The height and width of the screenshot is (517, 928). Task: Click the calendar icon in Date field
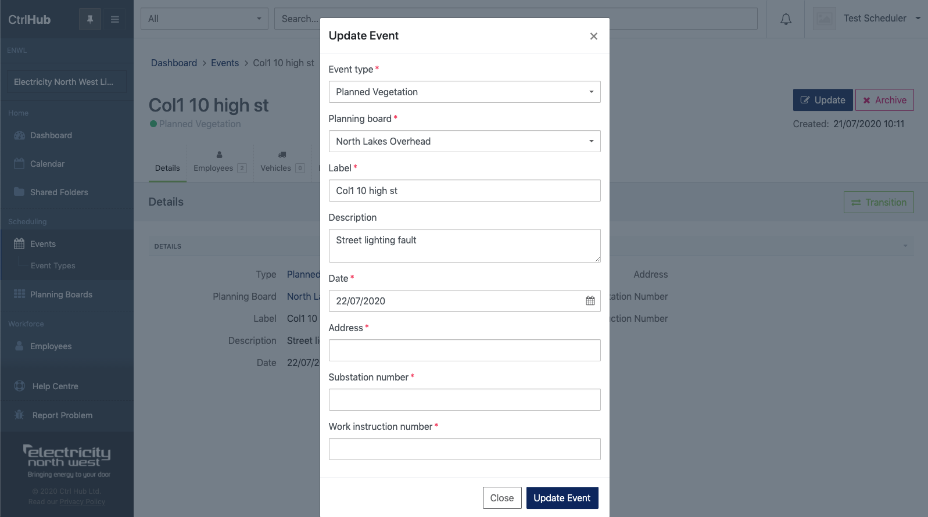590,301
